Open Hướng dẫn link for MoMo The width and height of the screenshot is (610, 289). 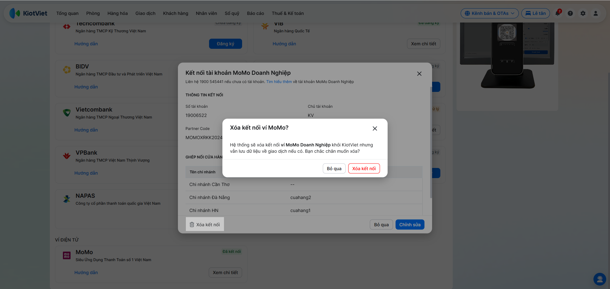(x=86, y=273)
